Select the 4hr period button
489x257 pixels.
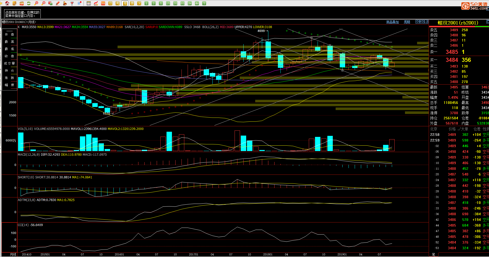pyautogui.click(x=197, y=3)
